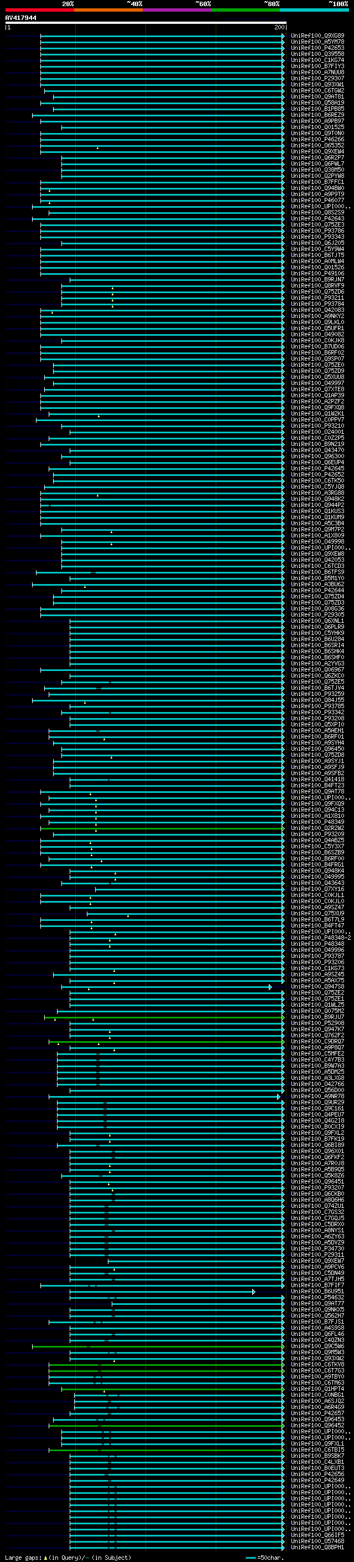Click label UniRef100_Q5XPI0

click(x=317, y=725)
